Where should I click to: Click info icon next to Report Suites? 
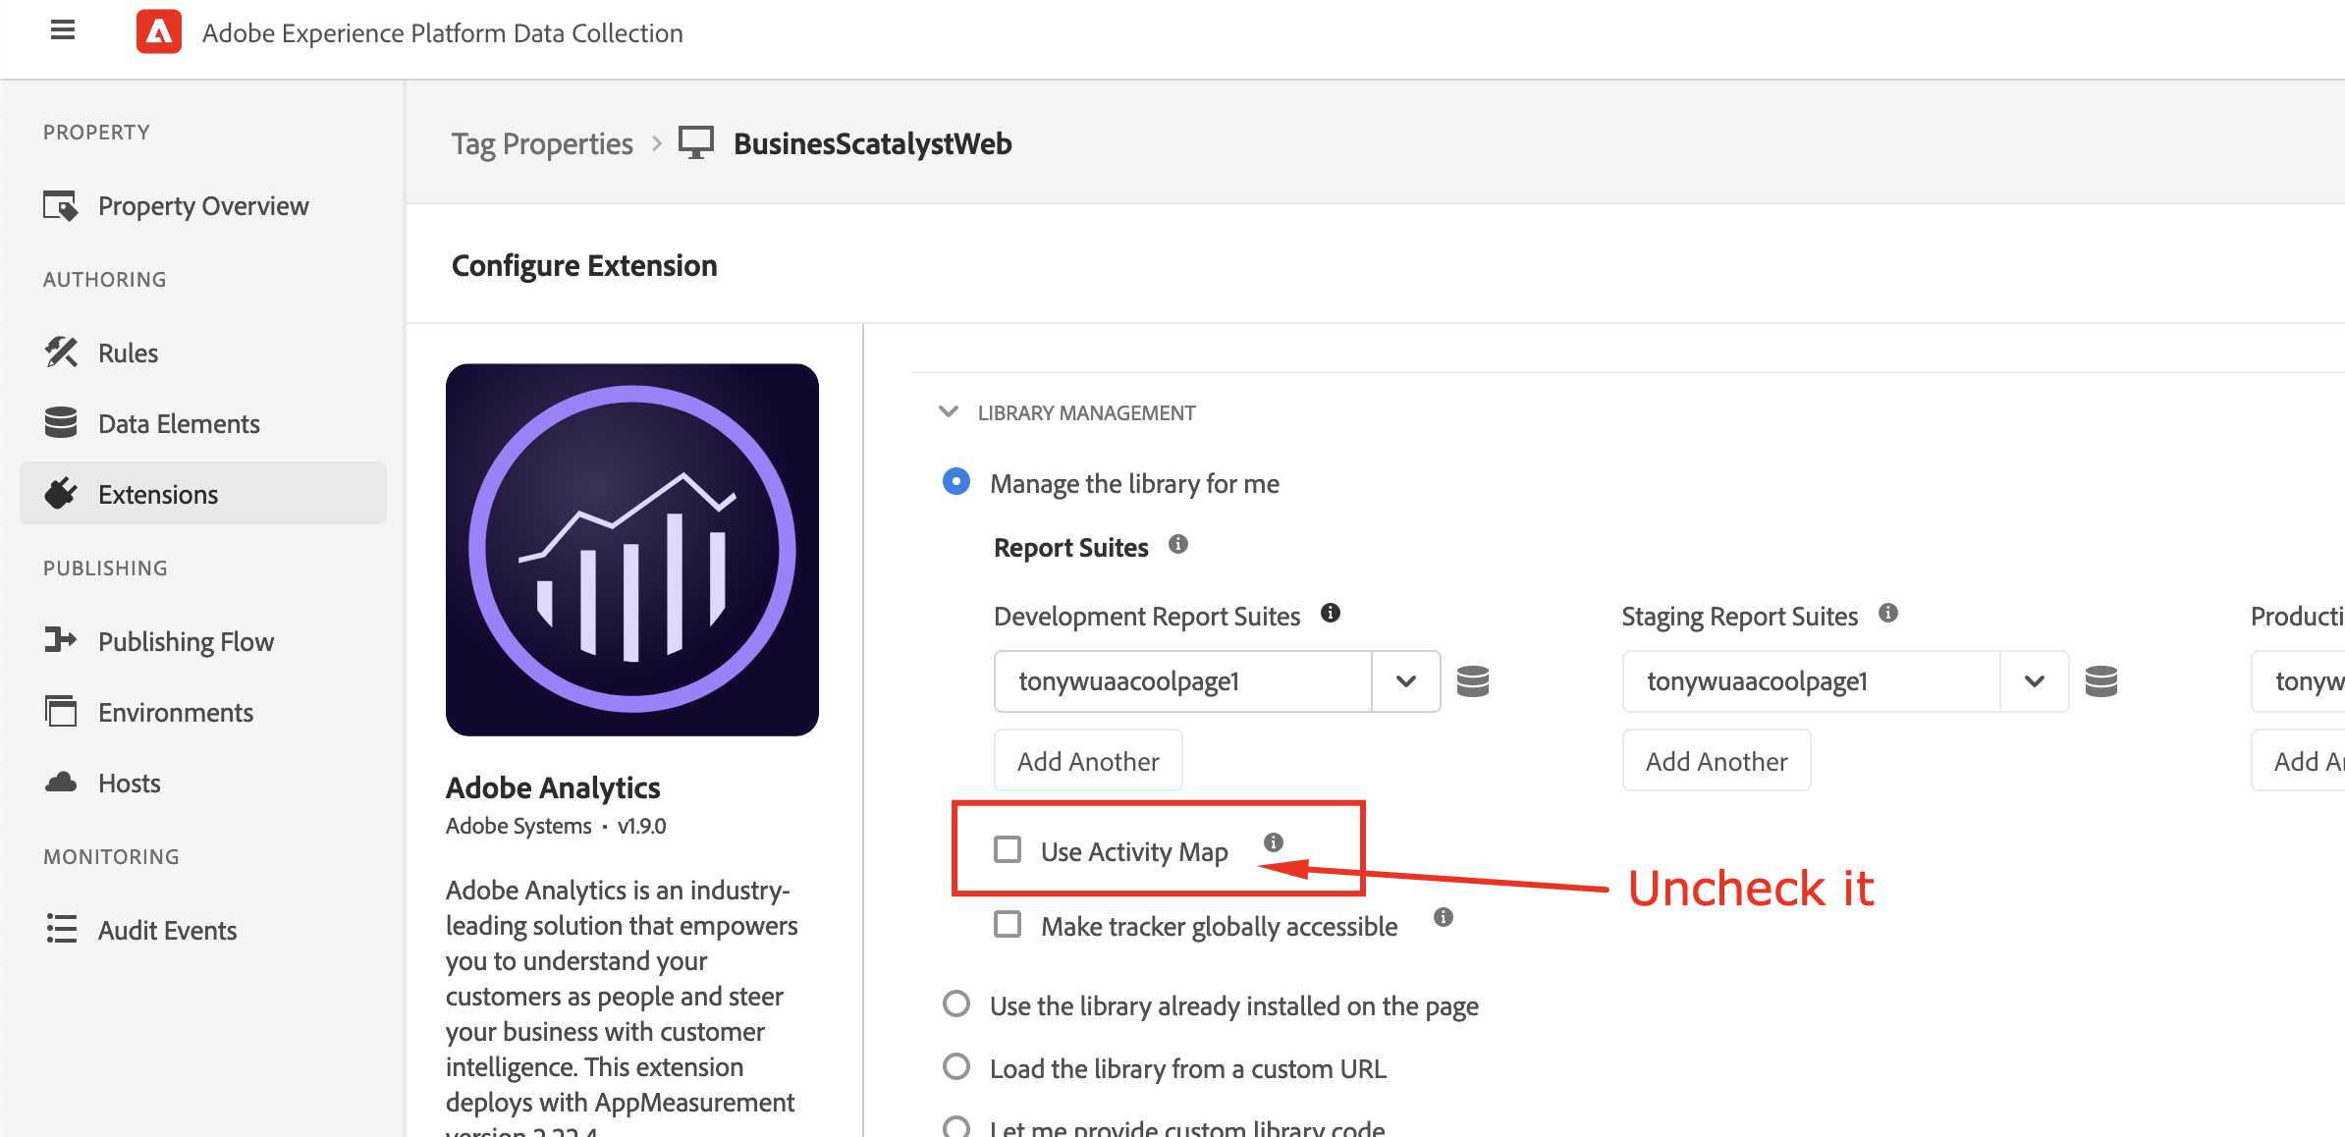coord(1178,544)
